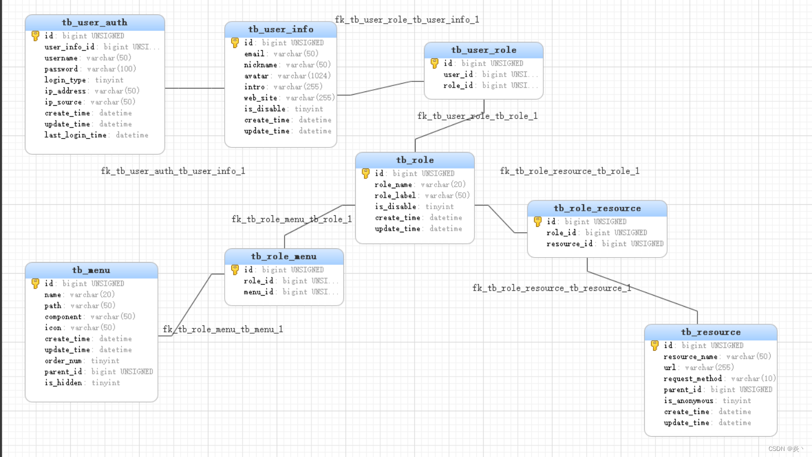Click the primary key icon in tb_role_resource
The width and height of the screenshot is (812, 457).
tap(538, 222)
